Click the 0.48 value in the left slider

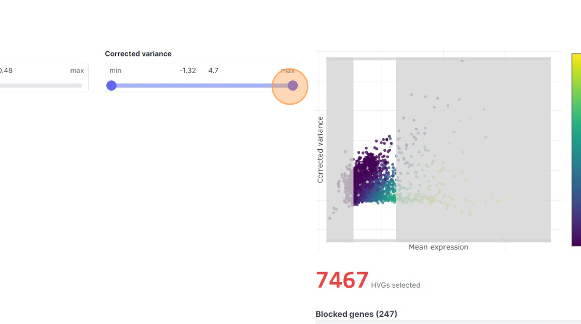point(6,71)
